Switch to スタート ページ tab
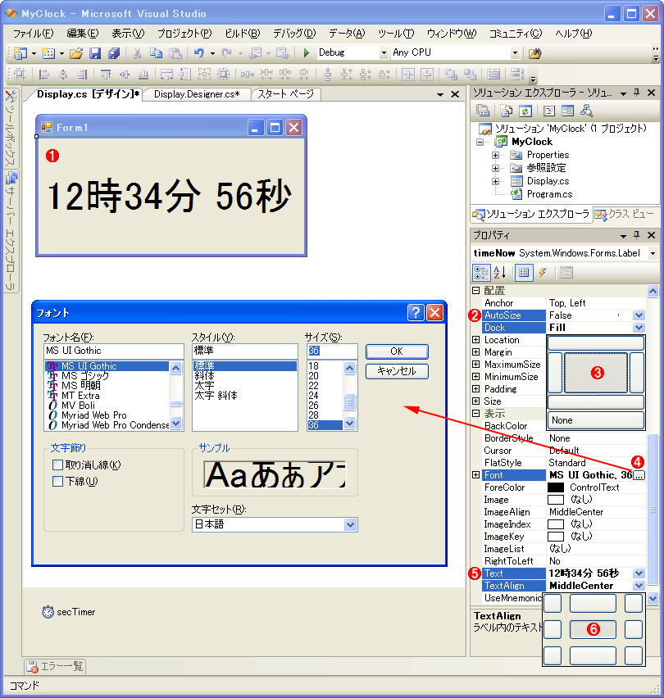Viewport: 664px width, 698px height. [x=285, y=94]
